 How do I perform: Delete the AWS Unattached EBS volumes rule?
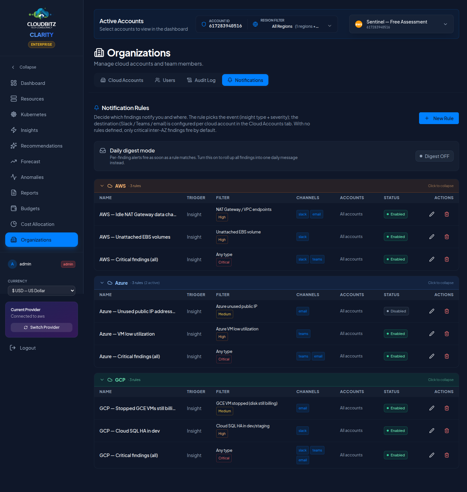447,237
